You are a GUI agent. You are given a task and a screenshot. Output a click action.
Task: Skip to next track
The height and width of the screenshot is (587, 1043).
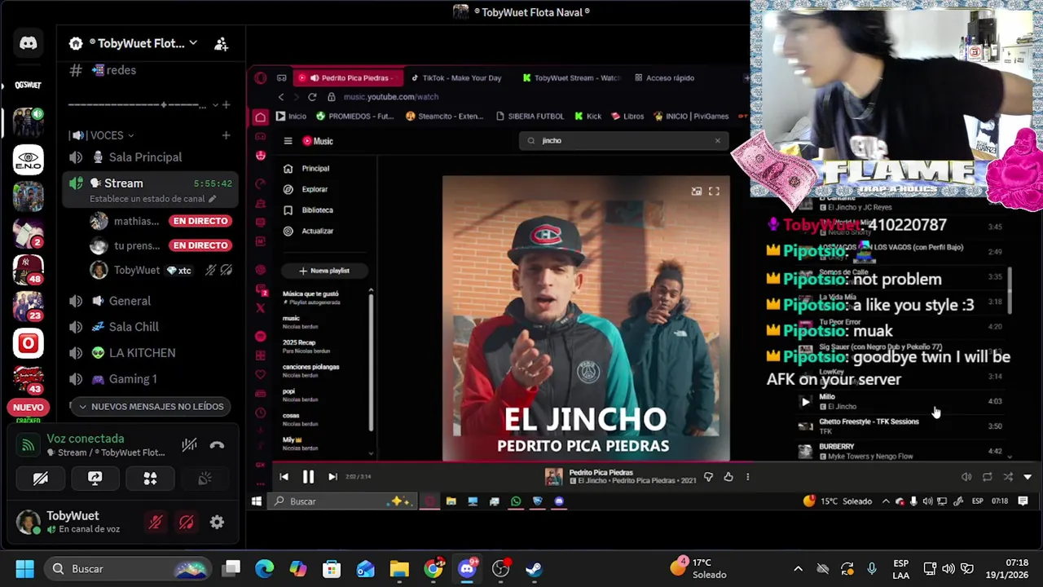point(332,477)
